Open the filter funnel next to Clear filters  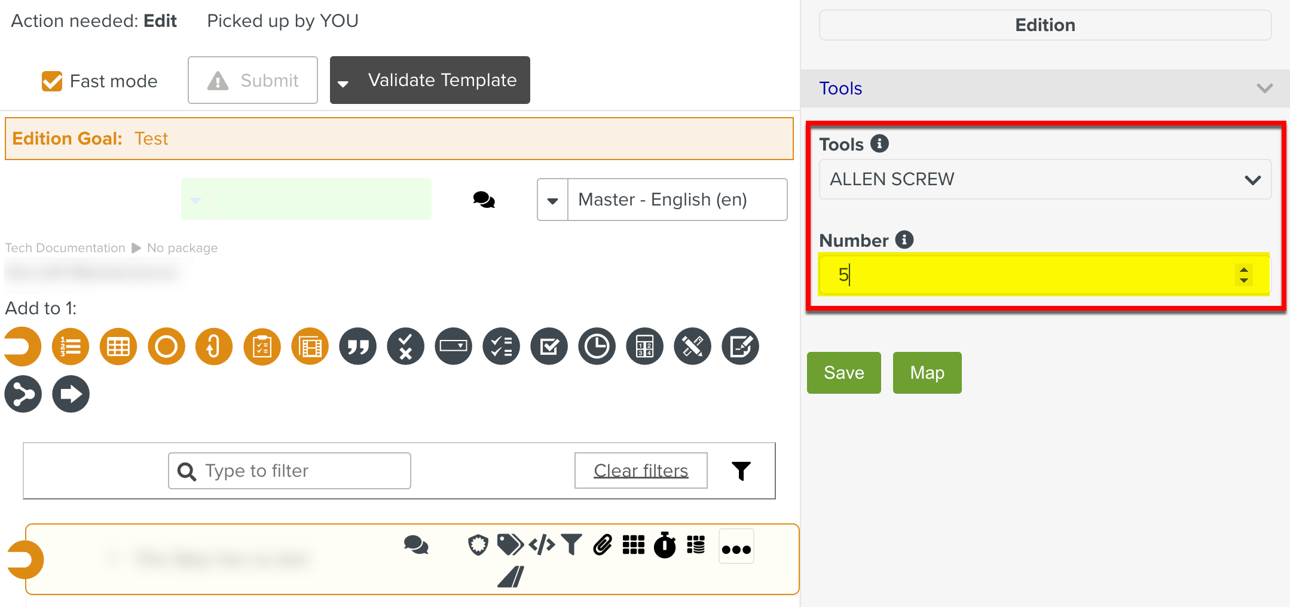741,471
